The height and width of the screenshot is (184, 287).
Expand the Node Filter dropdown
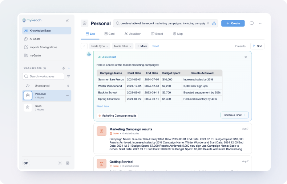(122, 46)
